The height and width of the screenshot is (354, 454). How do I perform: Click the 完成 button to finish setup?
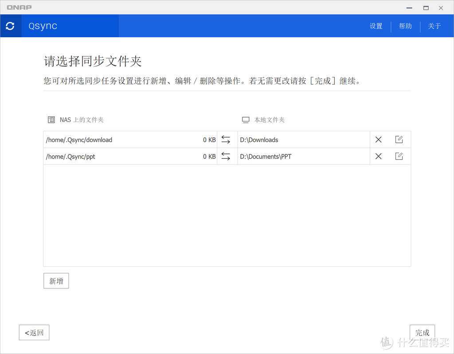[422, 332]
